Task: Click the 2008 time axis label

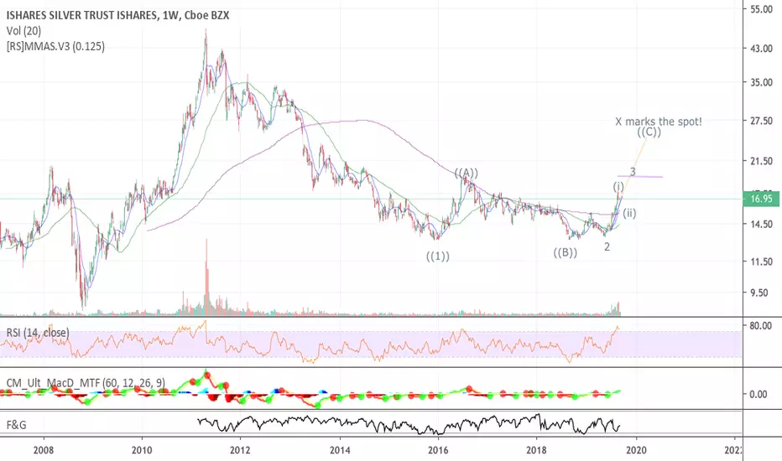Action: tap(44, 451)
